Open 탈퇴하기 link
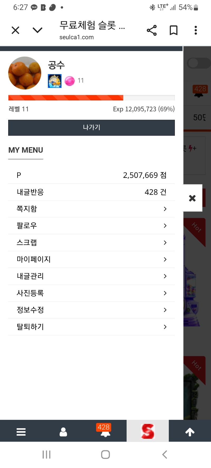The image size is (211, 468). tap(30, 327)
